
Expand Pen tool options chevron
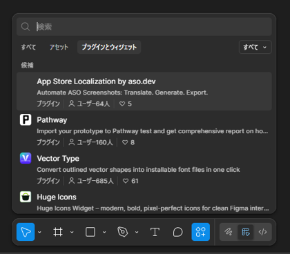[x=137, y=232]
